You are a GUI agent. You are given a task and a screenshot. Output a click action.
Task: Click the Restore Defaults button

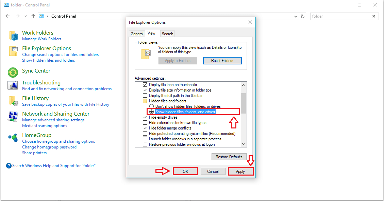tap(229, 157)
